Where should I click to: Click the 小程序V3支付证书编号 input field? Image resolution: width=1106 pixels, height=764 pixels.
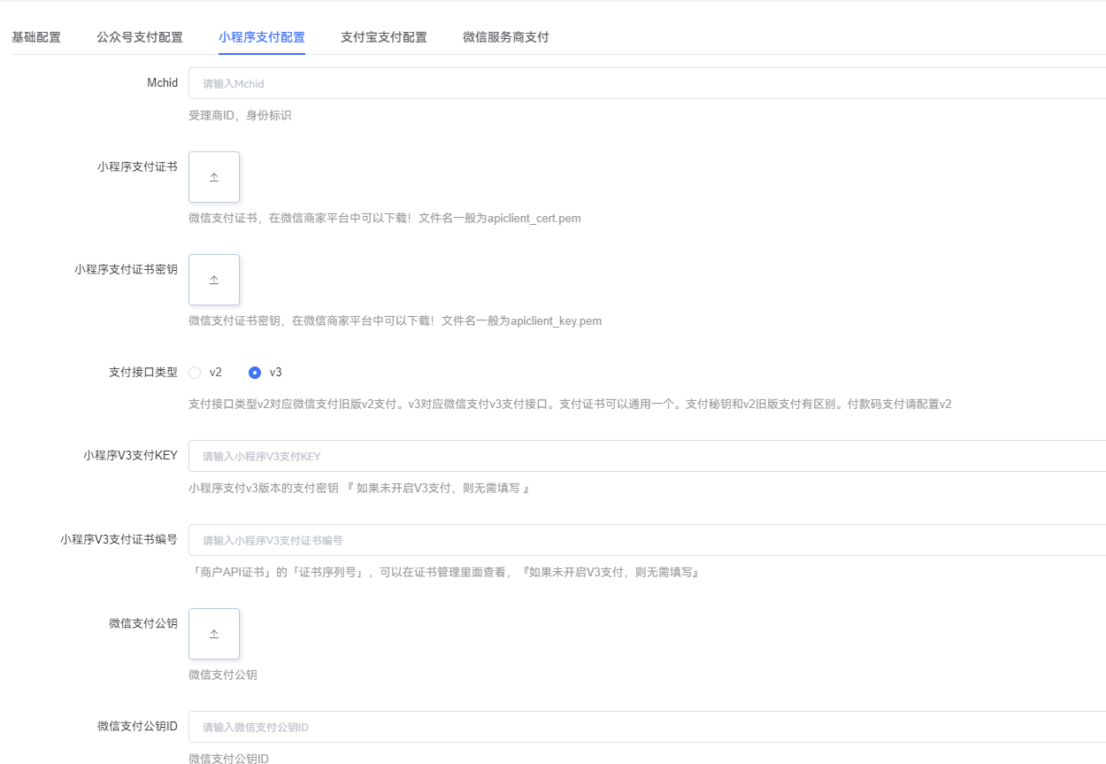647,540
